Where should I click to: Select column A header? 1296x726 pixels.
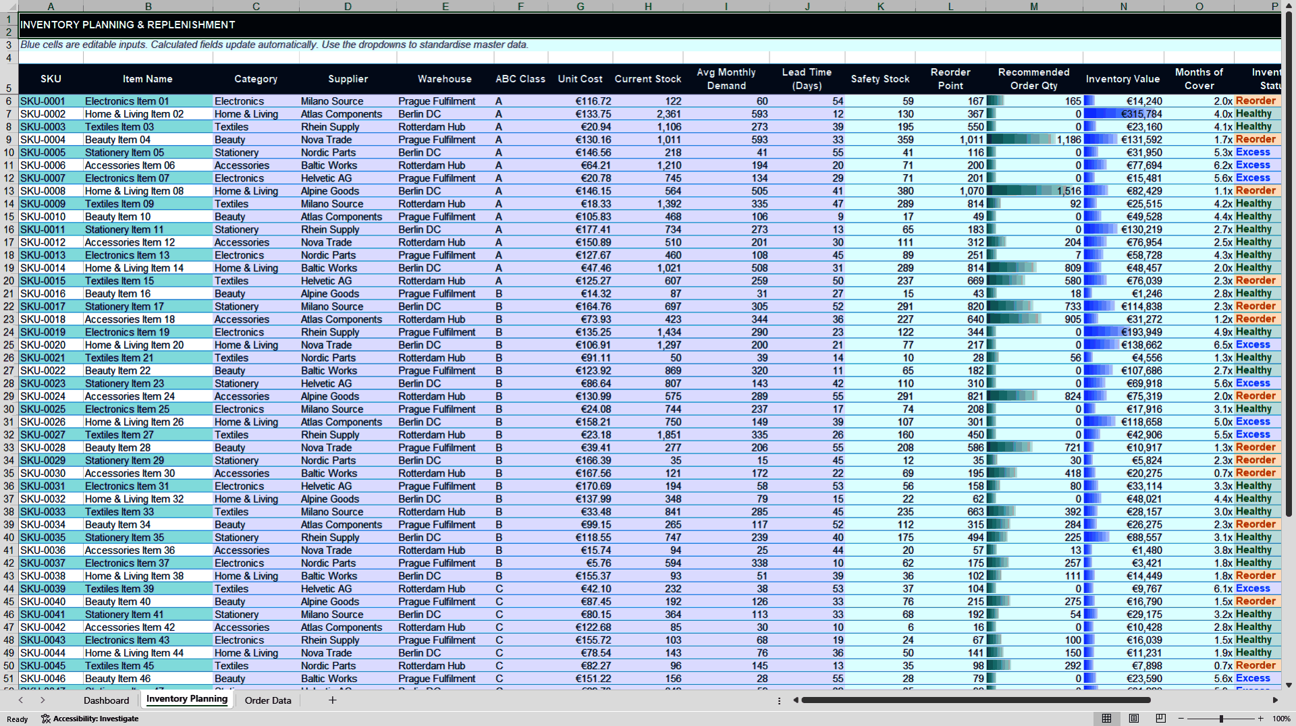tap(51, 6)
